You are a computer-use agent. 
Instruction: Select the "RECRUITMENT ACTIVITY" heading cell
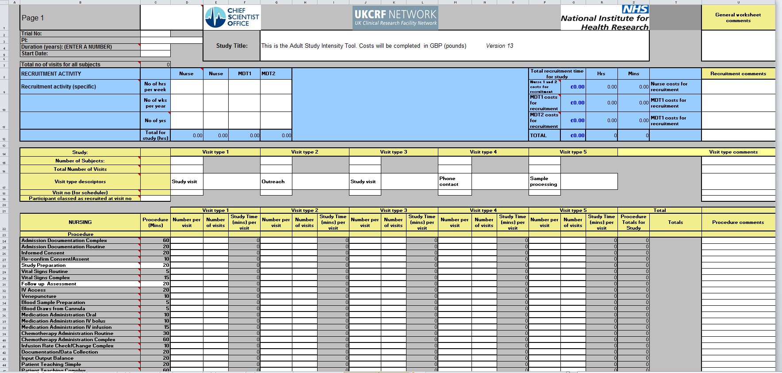80,74
